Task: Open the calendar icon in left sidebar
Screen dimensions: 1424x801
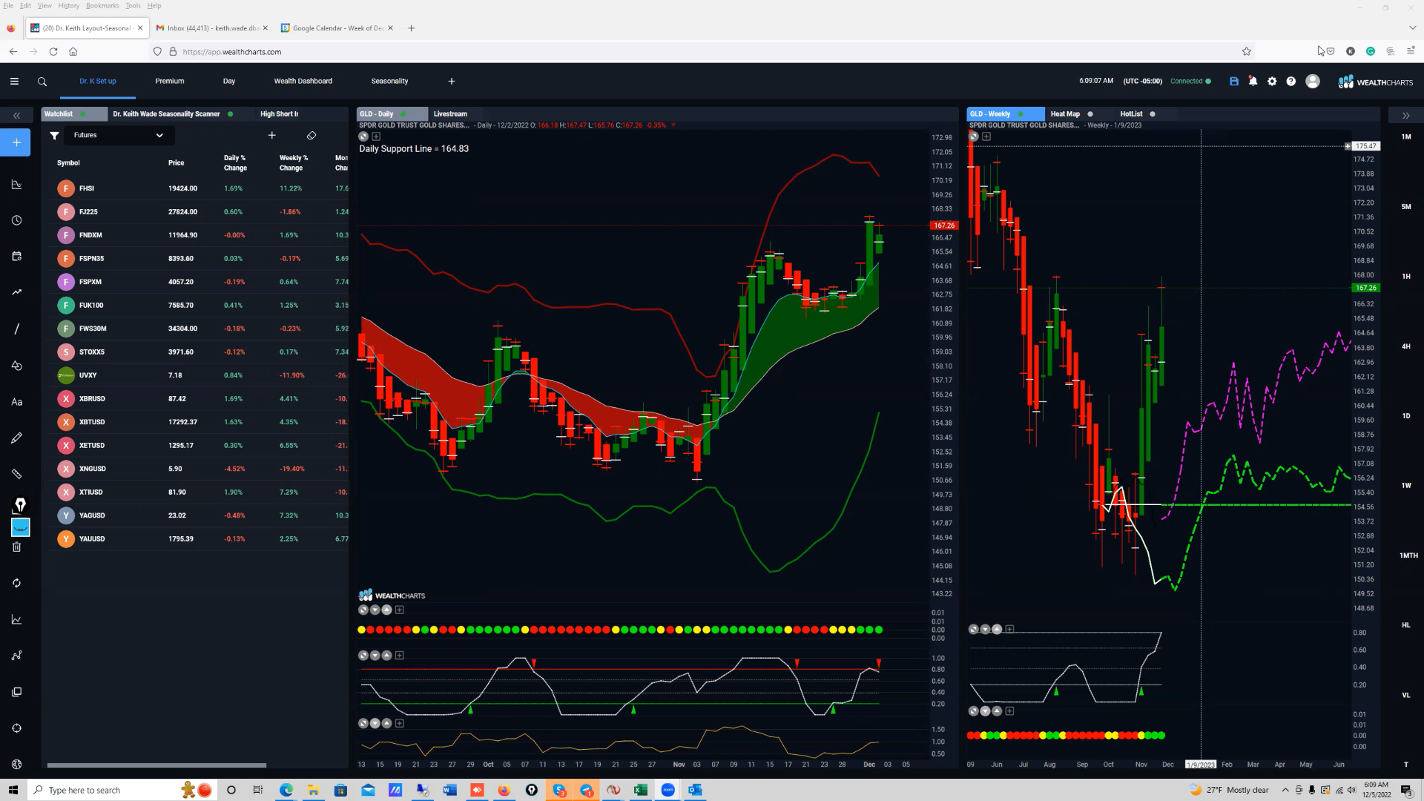Action: coord(16,257)
